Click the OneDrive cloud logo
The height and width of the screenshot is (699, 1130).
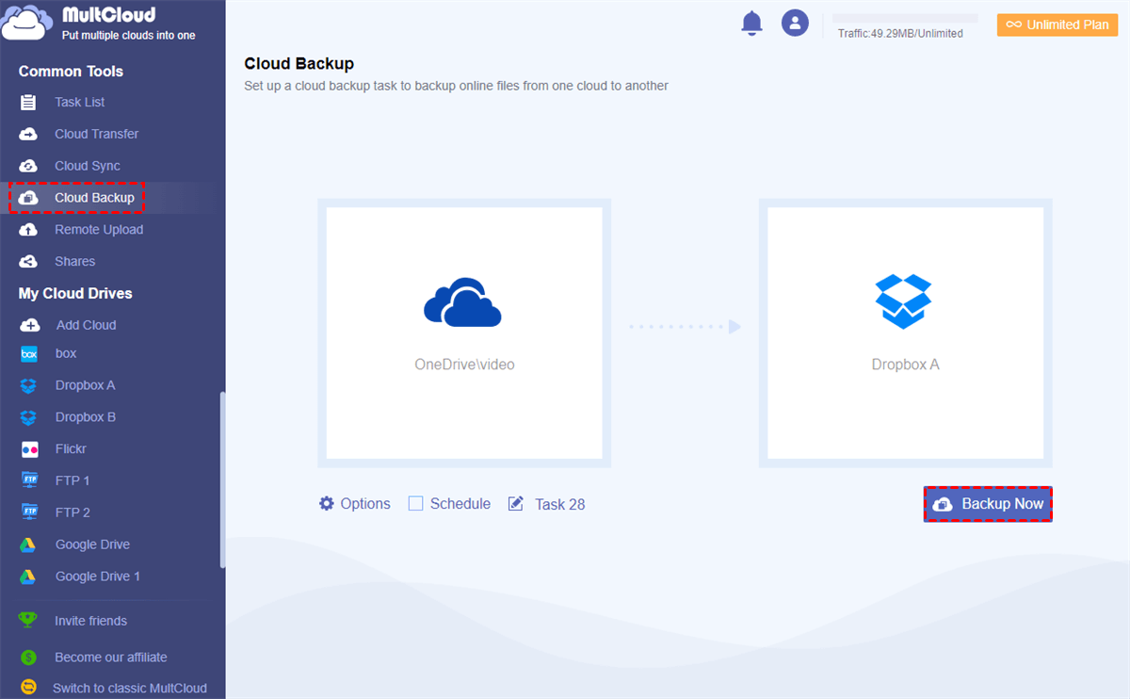click(462, 302)
